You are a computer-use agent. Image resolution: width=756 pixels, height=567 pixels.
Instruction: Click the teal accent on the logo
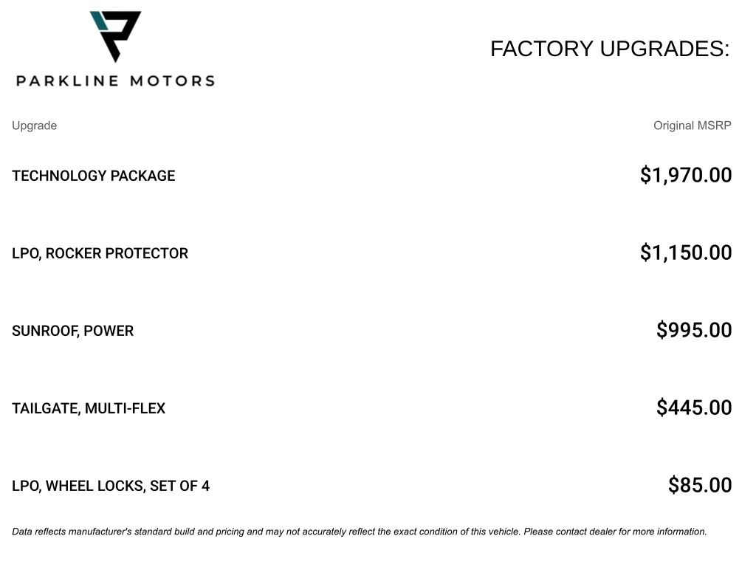click(x=100, y=20)
